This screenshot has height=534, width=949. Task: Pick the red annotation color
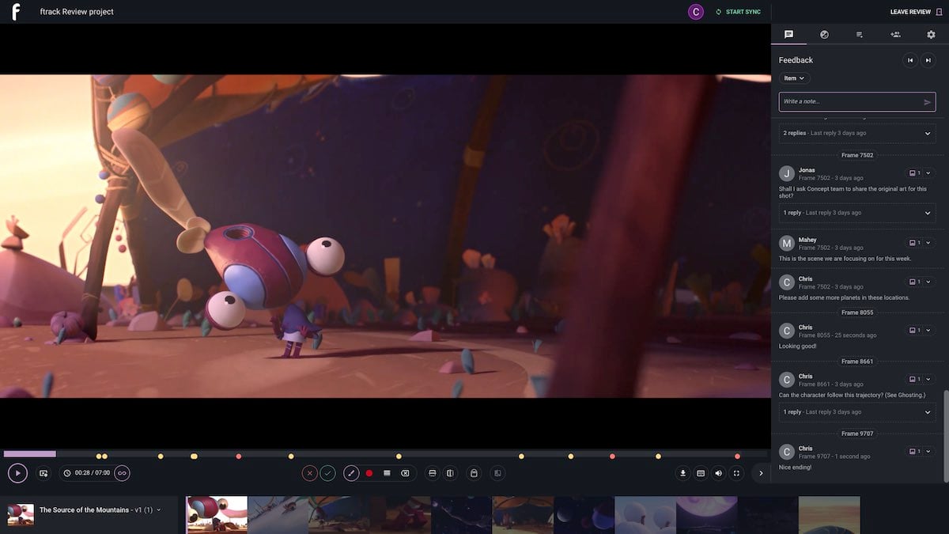coord(369,473)
